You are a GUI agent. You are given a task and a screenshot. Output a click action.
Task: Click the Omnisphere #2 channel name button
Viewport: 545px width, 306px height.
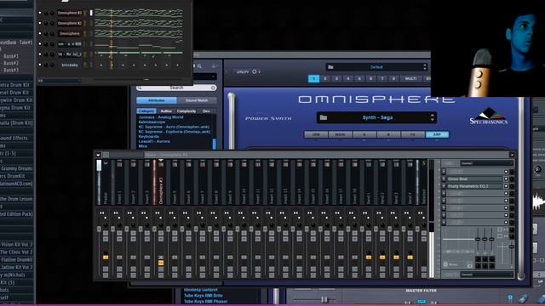point(70,23)
